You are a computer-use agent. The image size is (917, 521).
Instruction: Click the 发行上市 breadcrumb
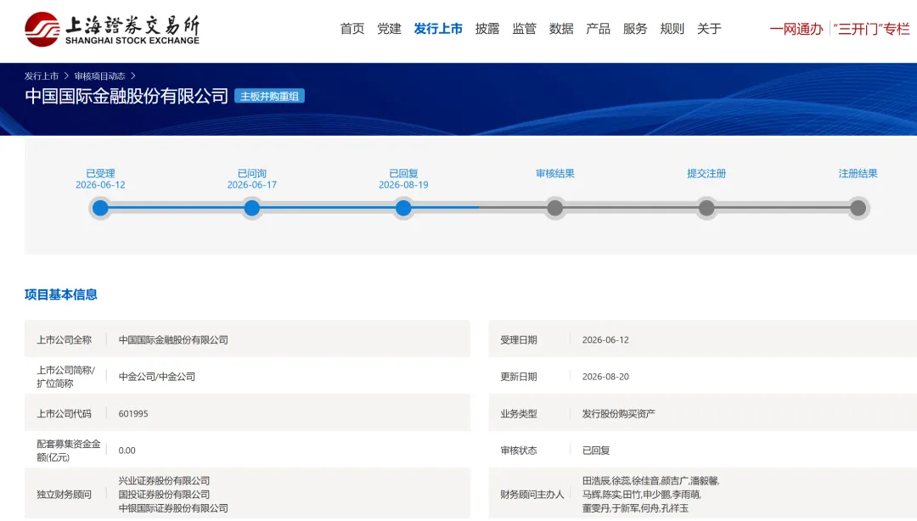coord(42,76)
